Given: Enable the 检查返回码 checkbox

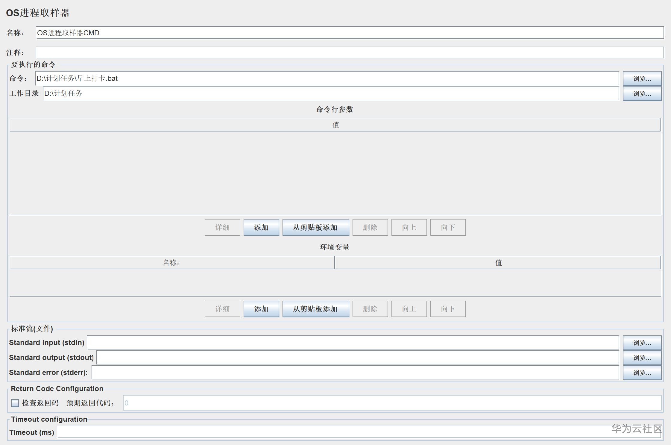Looking at the screenshot, I should point(15,403).
